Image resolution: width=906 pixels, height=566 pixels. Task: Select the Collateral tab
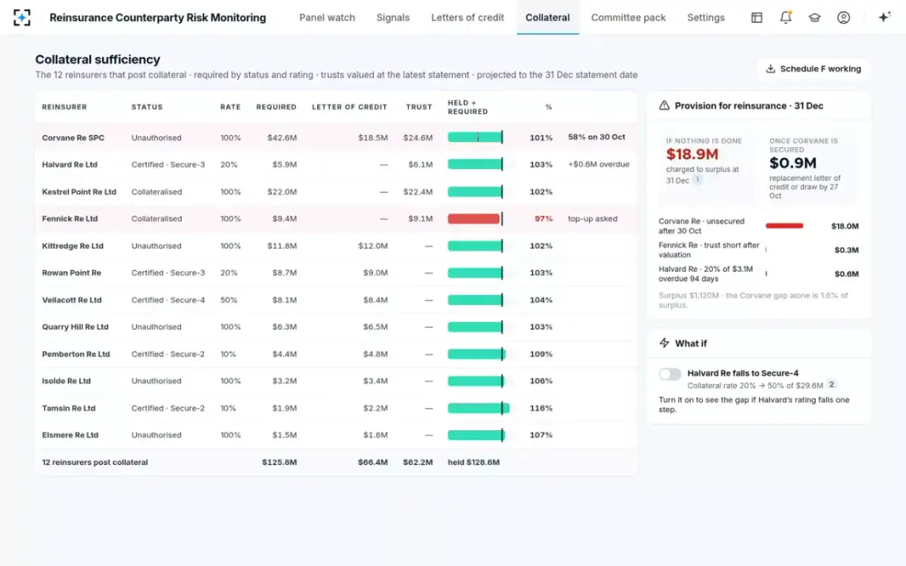coord(547,17)
